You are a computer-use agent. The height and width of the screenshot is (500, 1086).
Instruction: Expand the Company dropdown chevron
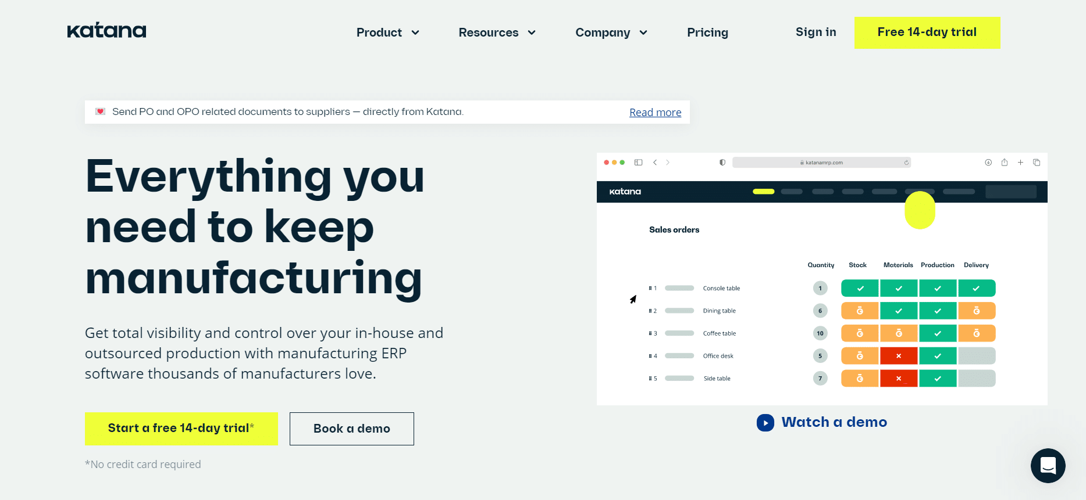pyautogui.click(x=643, y=33)
